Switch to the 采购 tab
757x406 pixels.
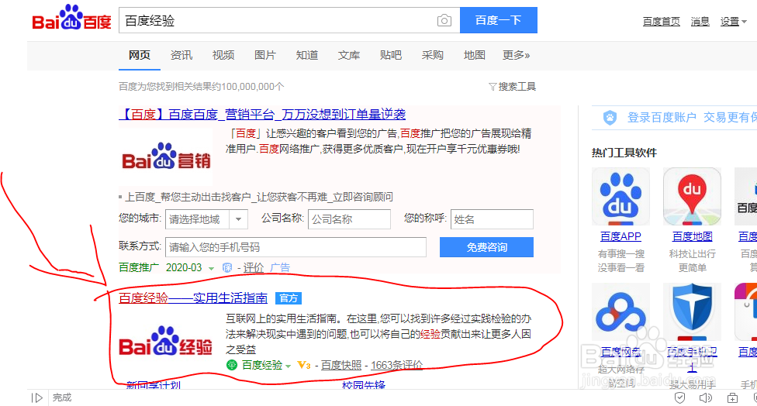pos(433,55)
